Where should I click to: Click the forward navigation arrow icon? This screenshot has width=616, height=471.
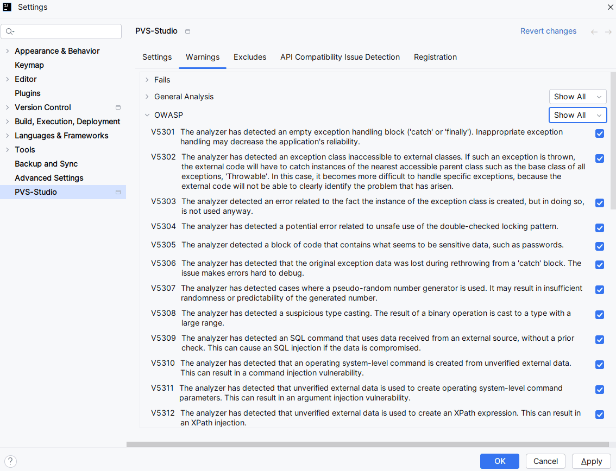pos(608,32)
